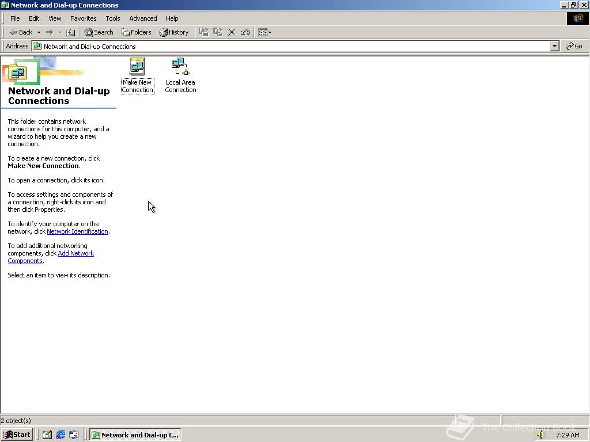Click the Show Desktop quick launch icon
The width and height of the screenshot is (590, 442).
47,435
